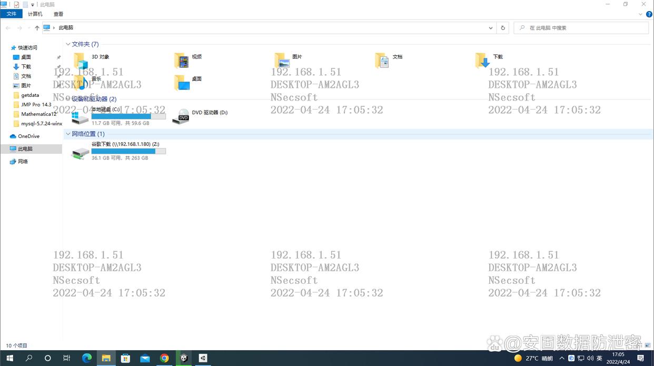Click the help question mark icon
Screen dimensions: 654x366
point(649,14)
